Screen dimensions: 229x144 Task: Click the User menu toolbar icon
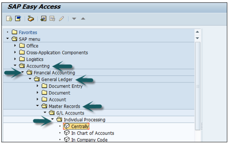point(9,18)
